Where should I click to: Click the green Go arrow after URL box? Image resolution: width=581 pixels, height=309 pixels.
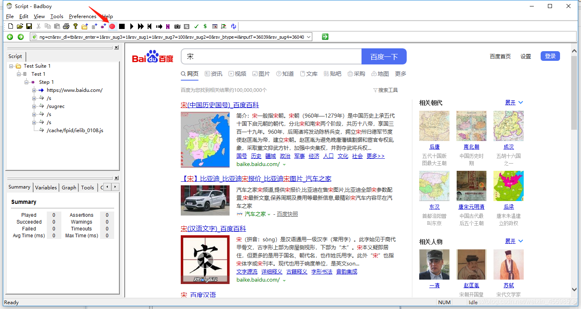[325, 37]
